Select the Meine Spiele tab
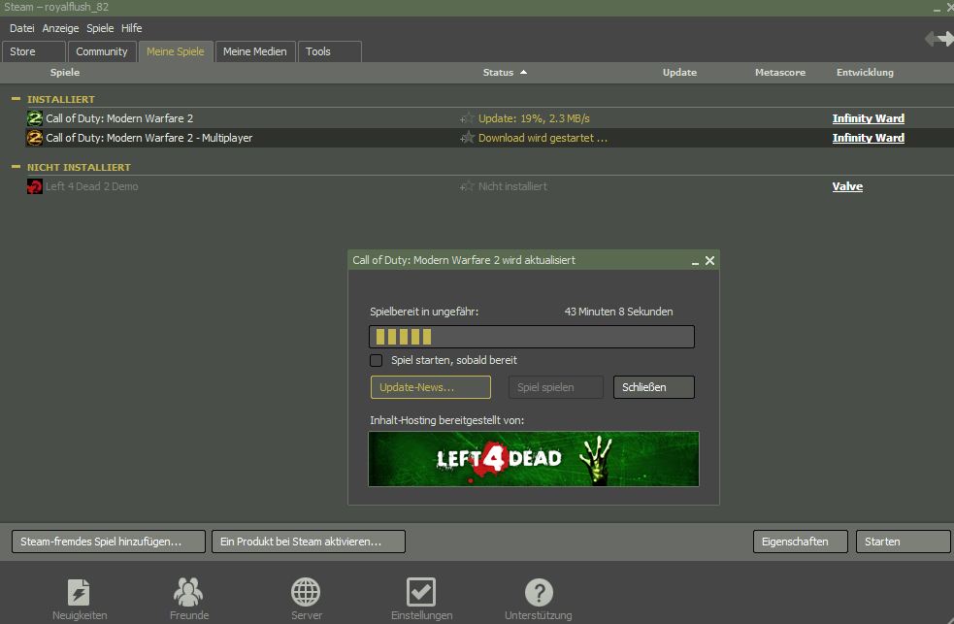This screenshot has height=624, width=954. 176,51
